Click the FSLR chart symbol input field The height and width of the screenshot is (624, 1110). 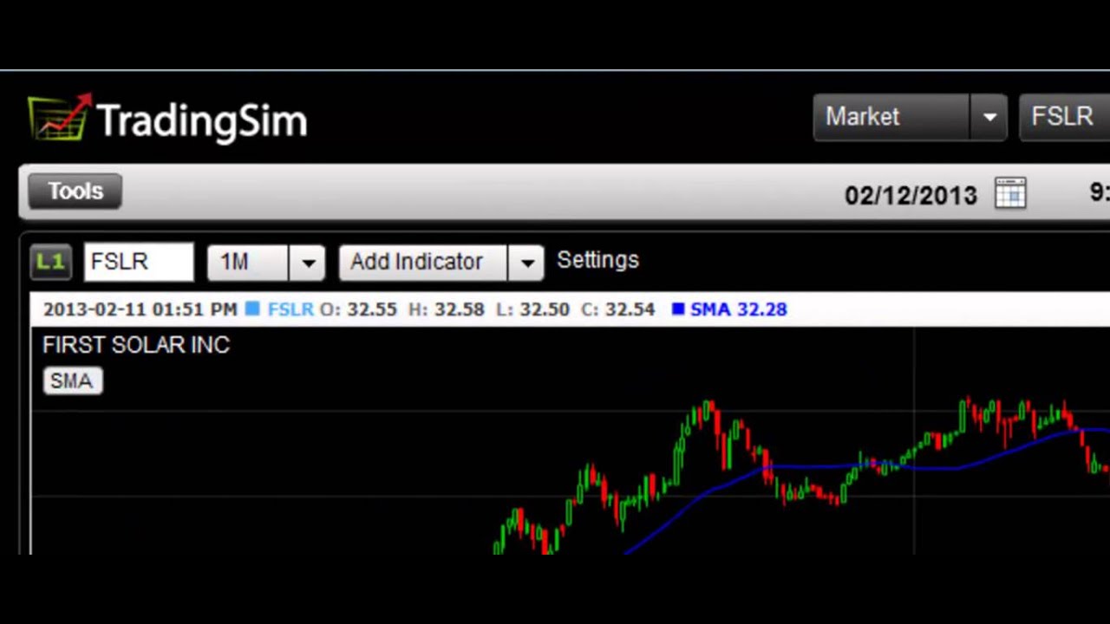coord(139,262)
